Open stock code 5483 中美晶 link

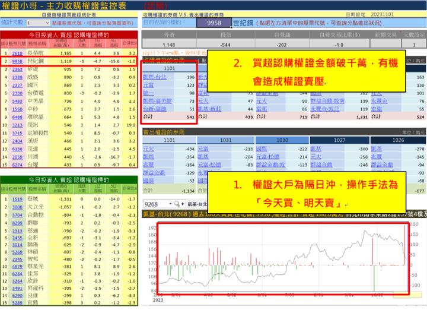[x=17, y=101]
